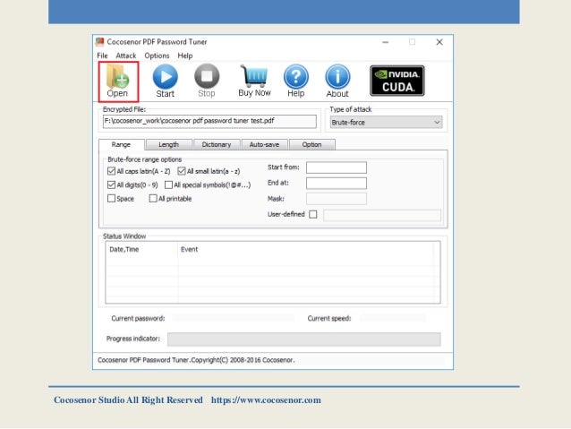Enable All special symbols checkbox
Image resolution: width=571 pixels, height=429 pixels.
[168, 184]
